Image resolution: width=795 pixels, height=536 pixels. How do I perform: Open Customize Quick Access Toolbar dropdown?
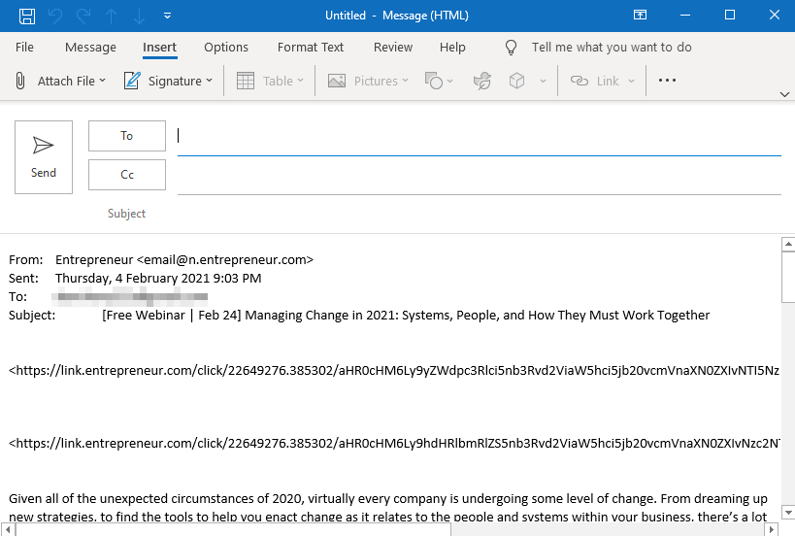pos(167,16)
